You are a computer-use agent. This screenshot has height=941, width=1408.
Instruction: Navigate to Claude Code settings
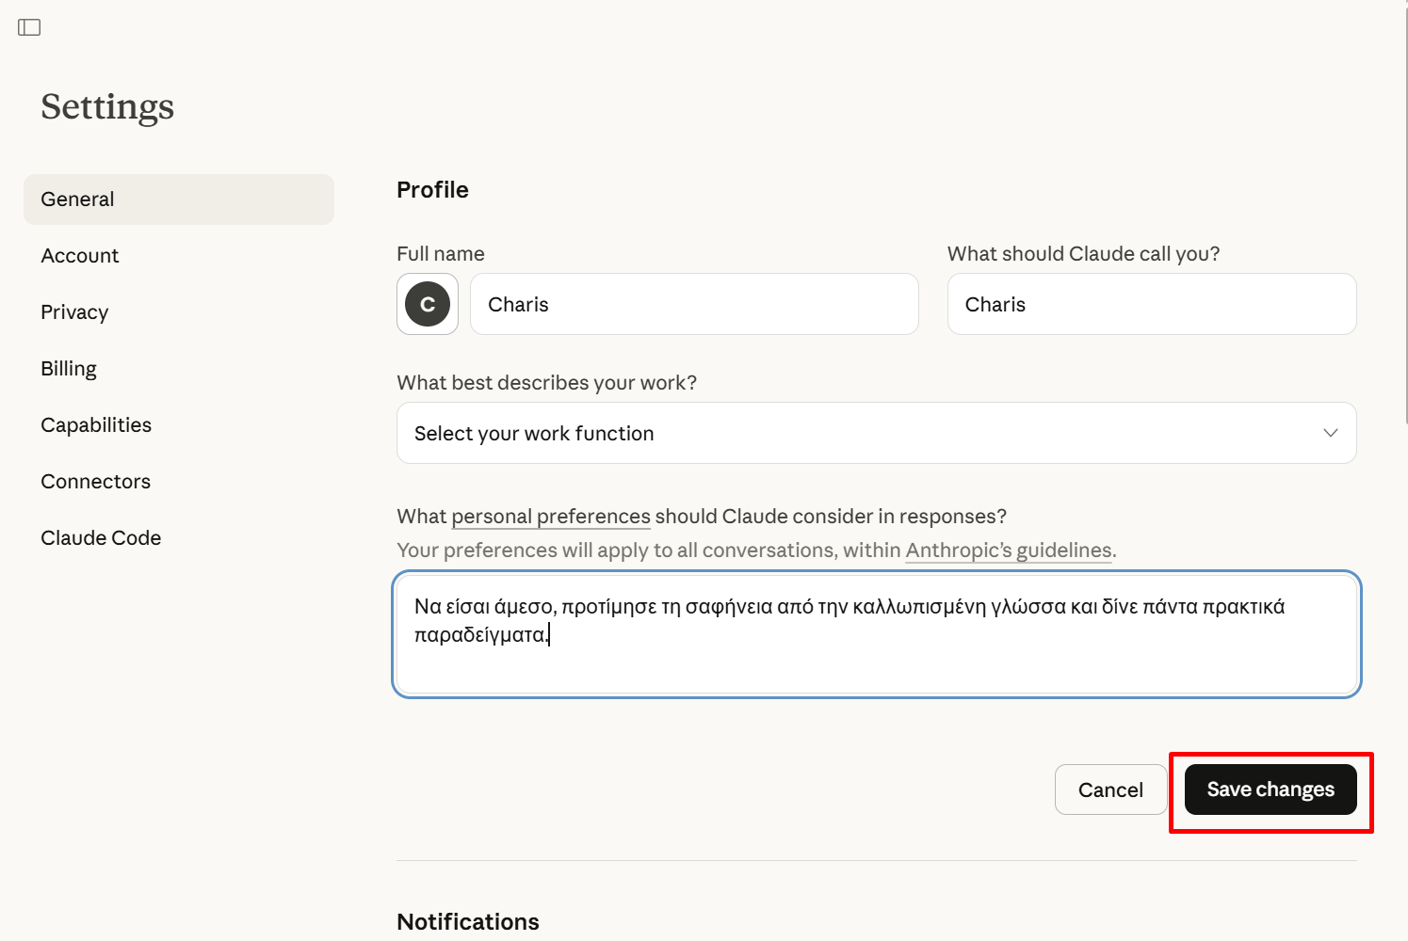(101, 538)
